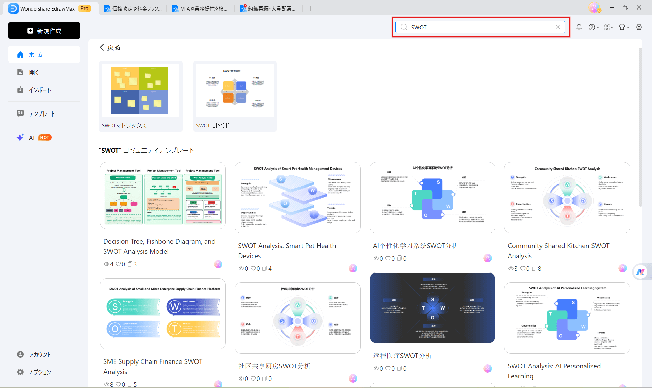The height and width of the screenshot is (388, 652).
Task: Open the SWOTマトリックス template thumbnail
Action: [140, 91]
